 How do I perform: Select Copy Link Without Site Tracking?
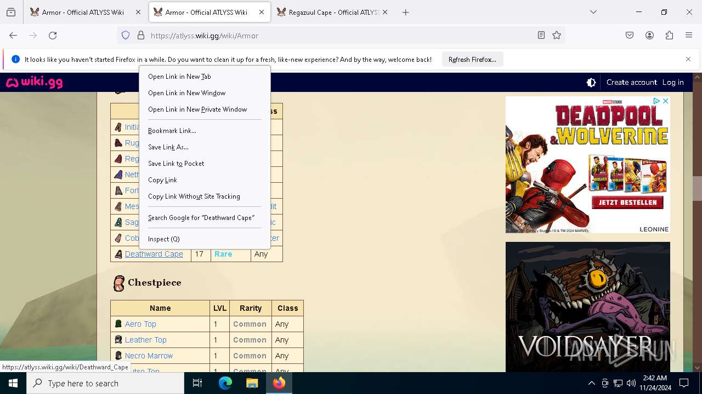pos(205,196)
